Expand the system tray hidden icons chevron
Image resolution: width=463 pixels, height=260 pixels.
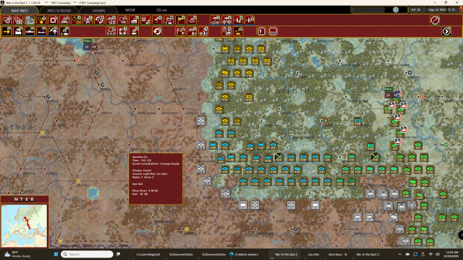(x=400, y=254)
